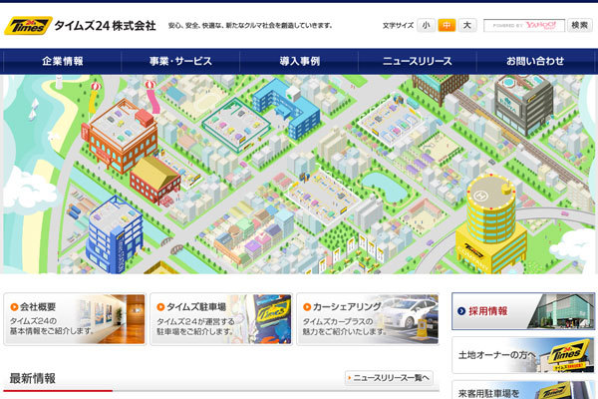
Task: Set font size to large (大)
Action: [x=468, y=25]
